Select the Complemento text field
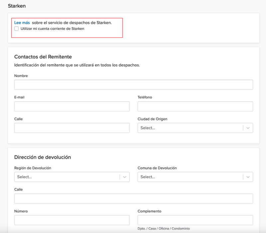Screen dimensions: 266x233 point(195,220)
